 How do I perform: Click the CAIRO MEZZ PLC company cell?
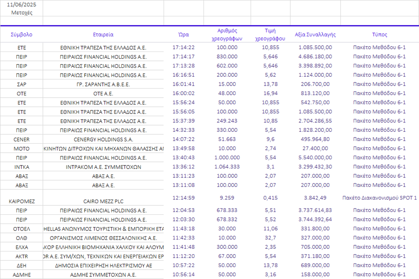click(103, 201)
